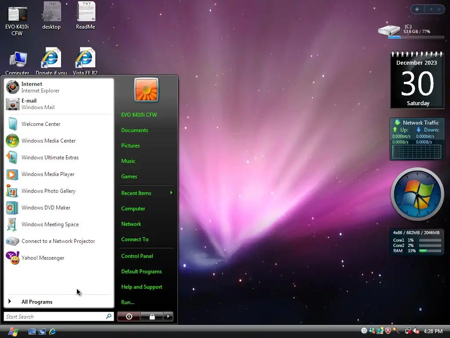The height and width of the screenshot is (338, 450).
Task: Click the Network Traffic gadget graph
Action: (417, 151)
